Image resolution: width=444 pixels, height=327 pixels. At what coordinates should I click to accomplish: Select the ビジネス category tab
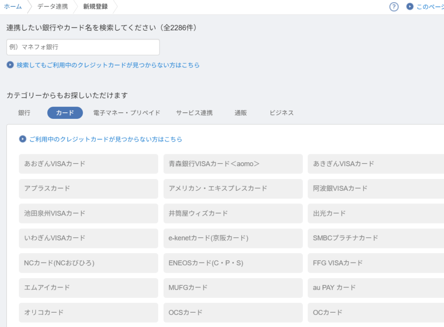pos(281,113)
